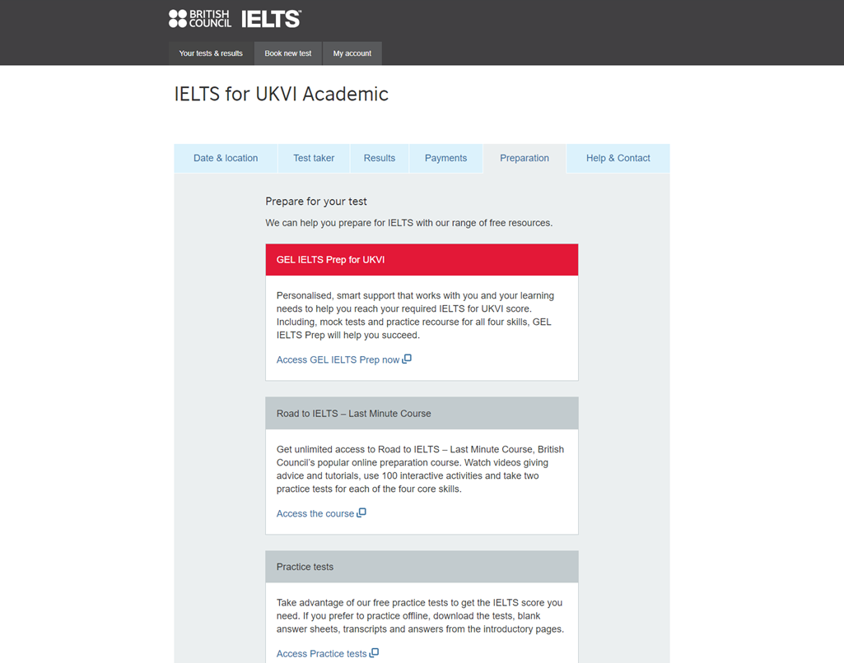Click the Access the course link
This screenshot has height=663, width=844.
click(315, 512)
